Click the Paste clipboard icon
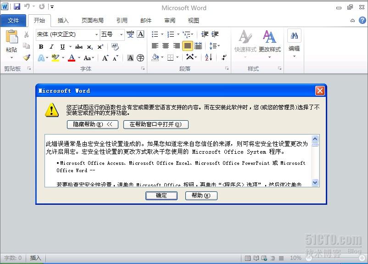Image resolution: width=368 pixels, height=264 pixels. click(11, 37)
